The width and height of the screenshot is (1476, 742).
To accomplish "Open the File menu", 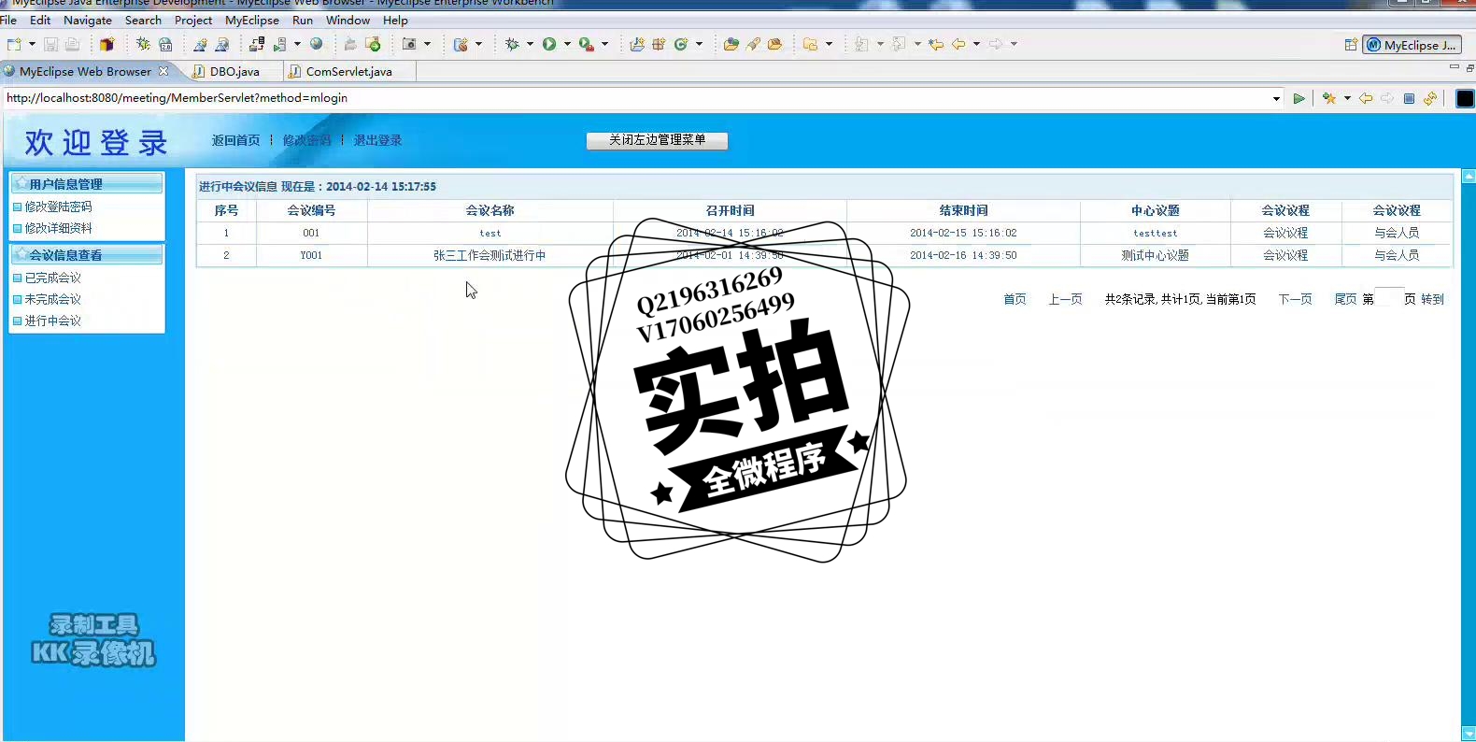I will click(x=8, y=20).
